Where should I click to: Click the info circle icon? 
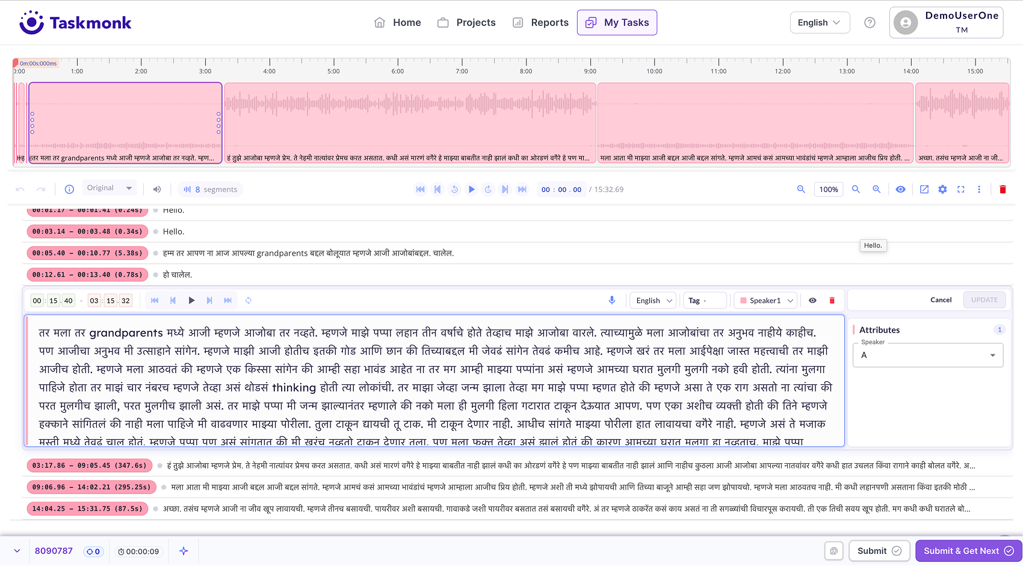tap(69, 189)
